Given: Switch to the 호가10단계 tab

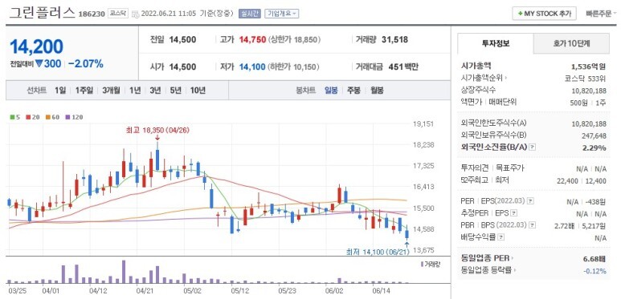Looking at the screenshot, I should click(x=571, y=43).
